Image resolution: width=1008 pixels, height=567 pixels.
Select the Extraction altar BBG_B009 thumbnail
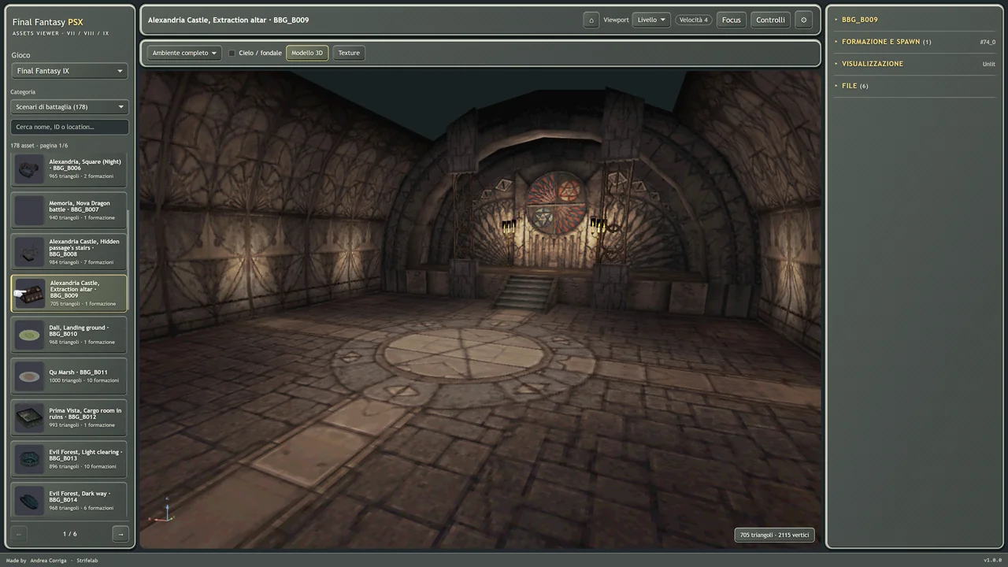[30, 294]
